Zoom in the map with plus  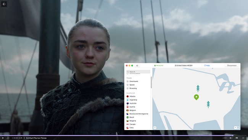coord(238,128)
